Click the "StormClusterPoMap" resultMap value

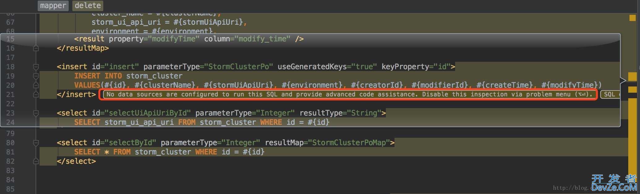tap(349, 143)
